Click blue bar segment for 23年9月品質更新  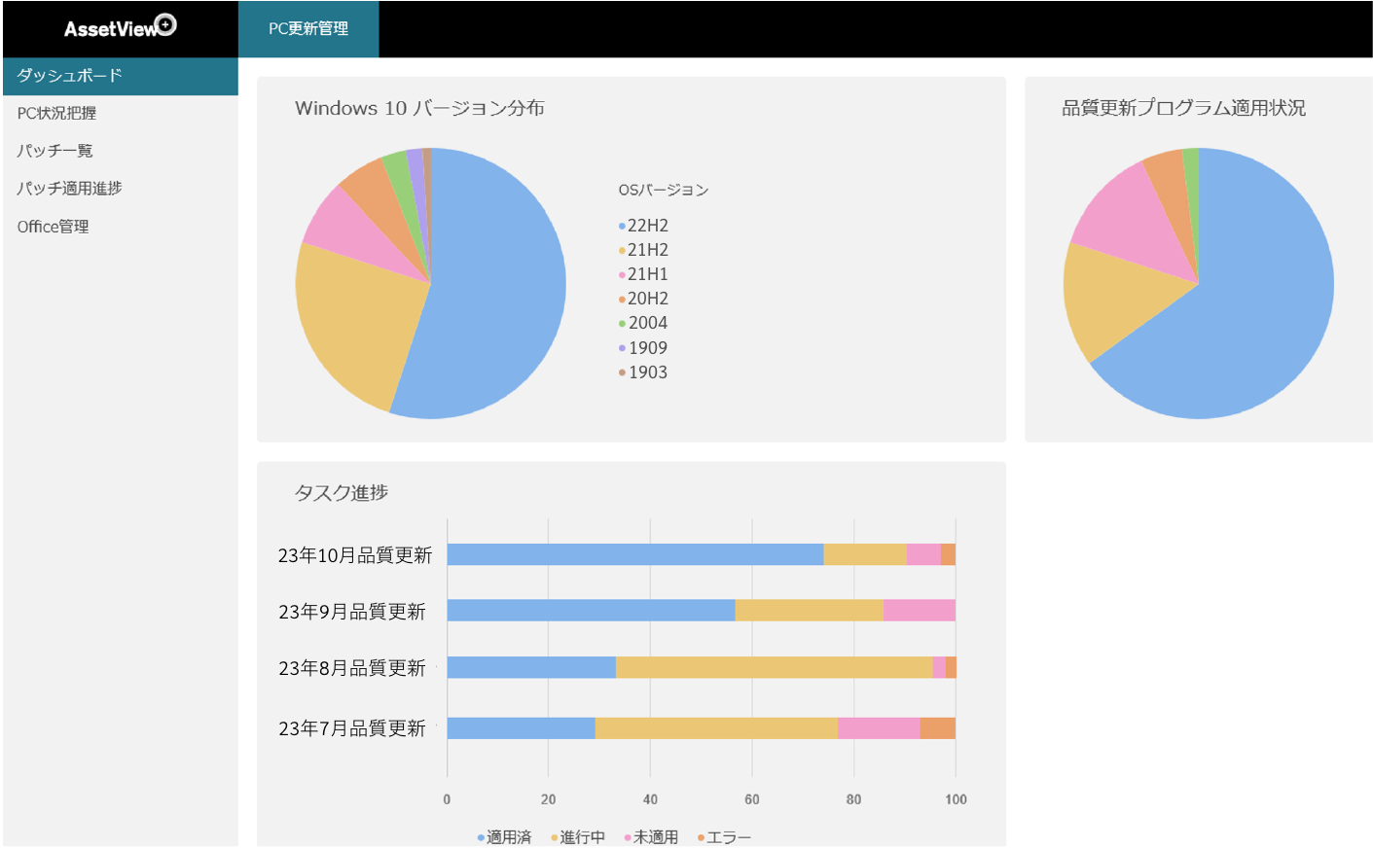(x=591, y=611)
